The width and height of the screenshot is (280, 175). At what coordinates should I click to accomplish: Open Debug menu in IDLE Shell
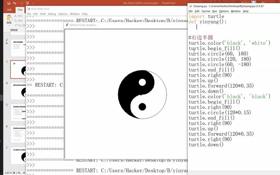tap(52, 14)
